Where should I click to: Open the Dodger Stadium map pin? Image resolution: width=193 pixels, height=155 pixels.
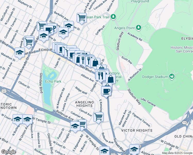tap(172, 77)
